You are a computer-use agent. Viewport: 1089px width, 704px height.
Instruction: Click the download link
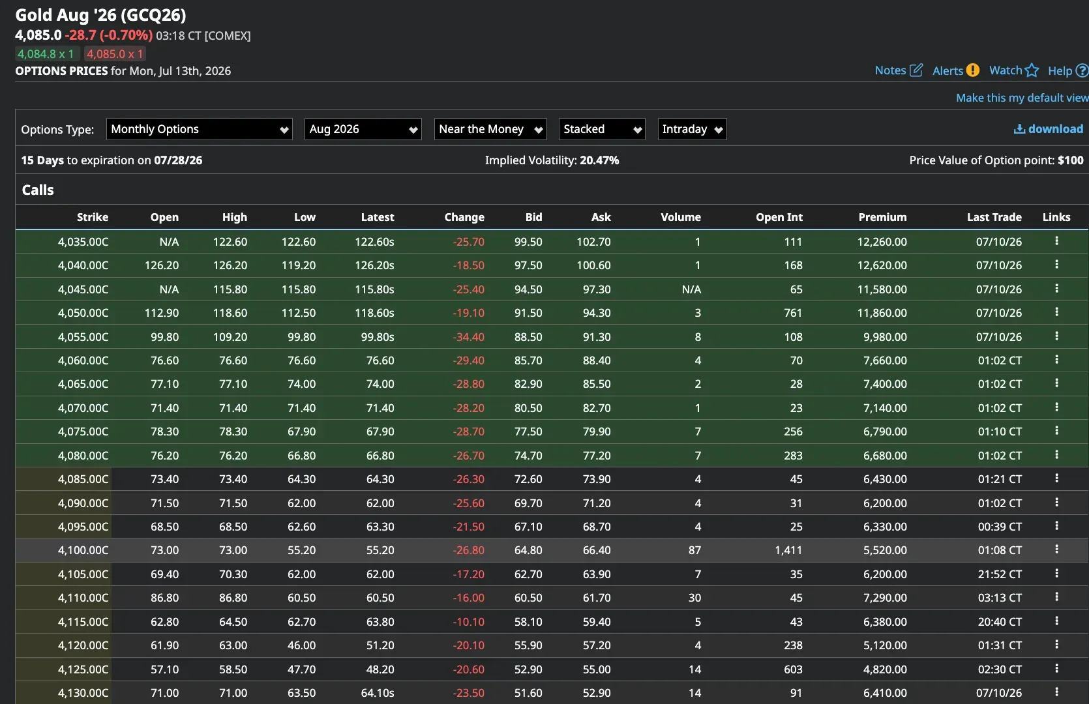1049,129
